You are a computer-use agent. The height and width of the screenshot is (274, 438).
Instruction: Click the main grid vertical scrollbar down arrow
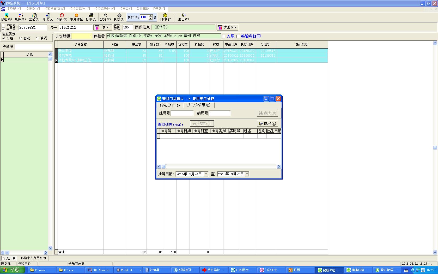point(435,252)
